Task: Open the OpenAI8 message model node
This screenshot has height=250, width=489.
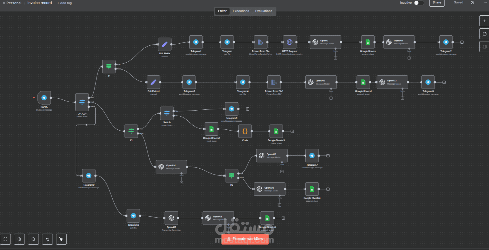Action: tap(218, 218)
